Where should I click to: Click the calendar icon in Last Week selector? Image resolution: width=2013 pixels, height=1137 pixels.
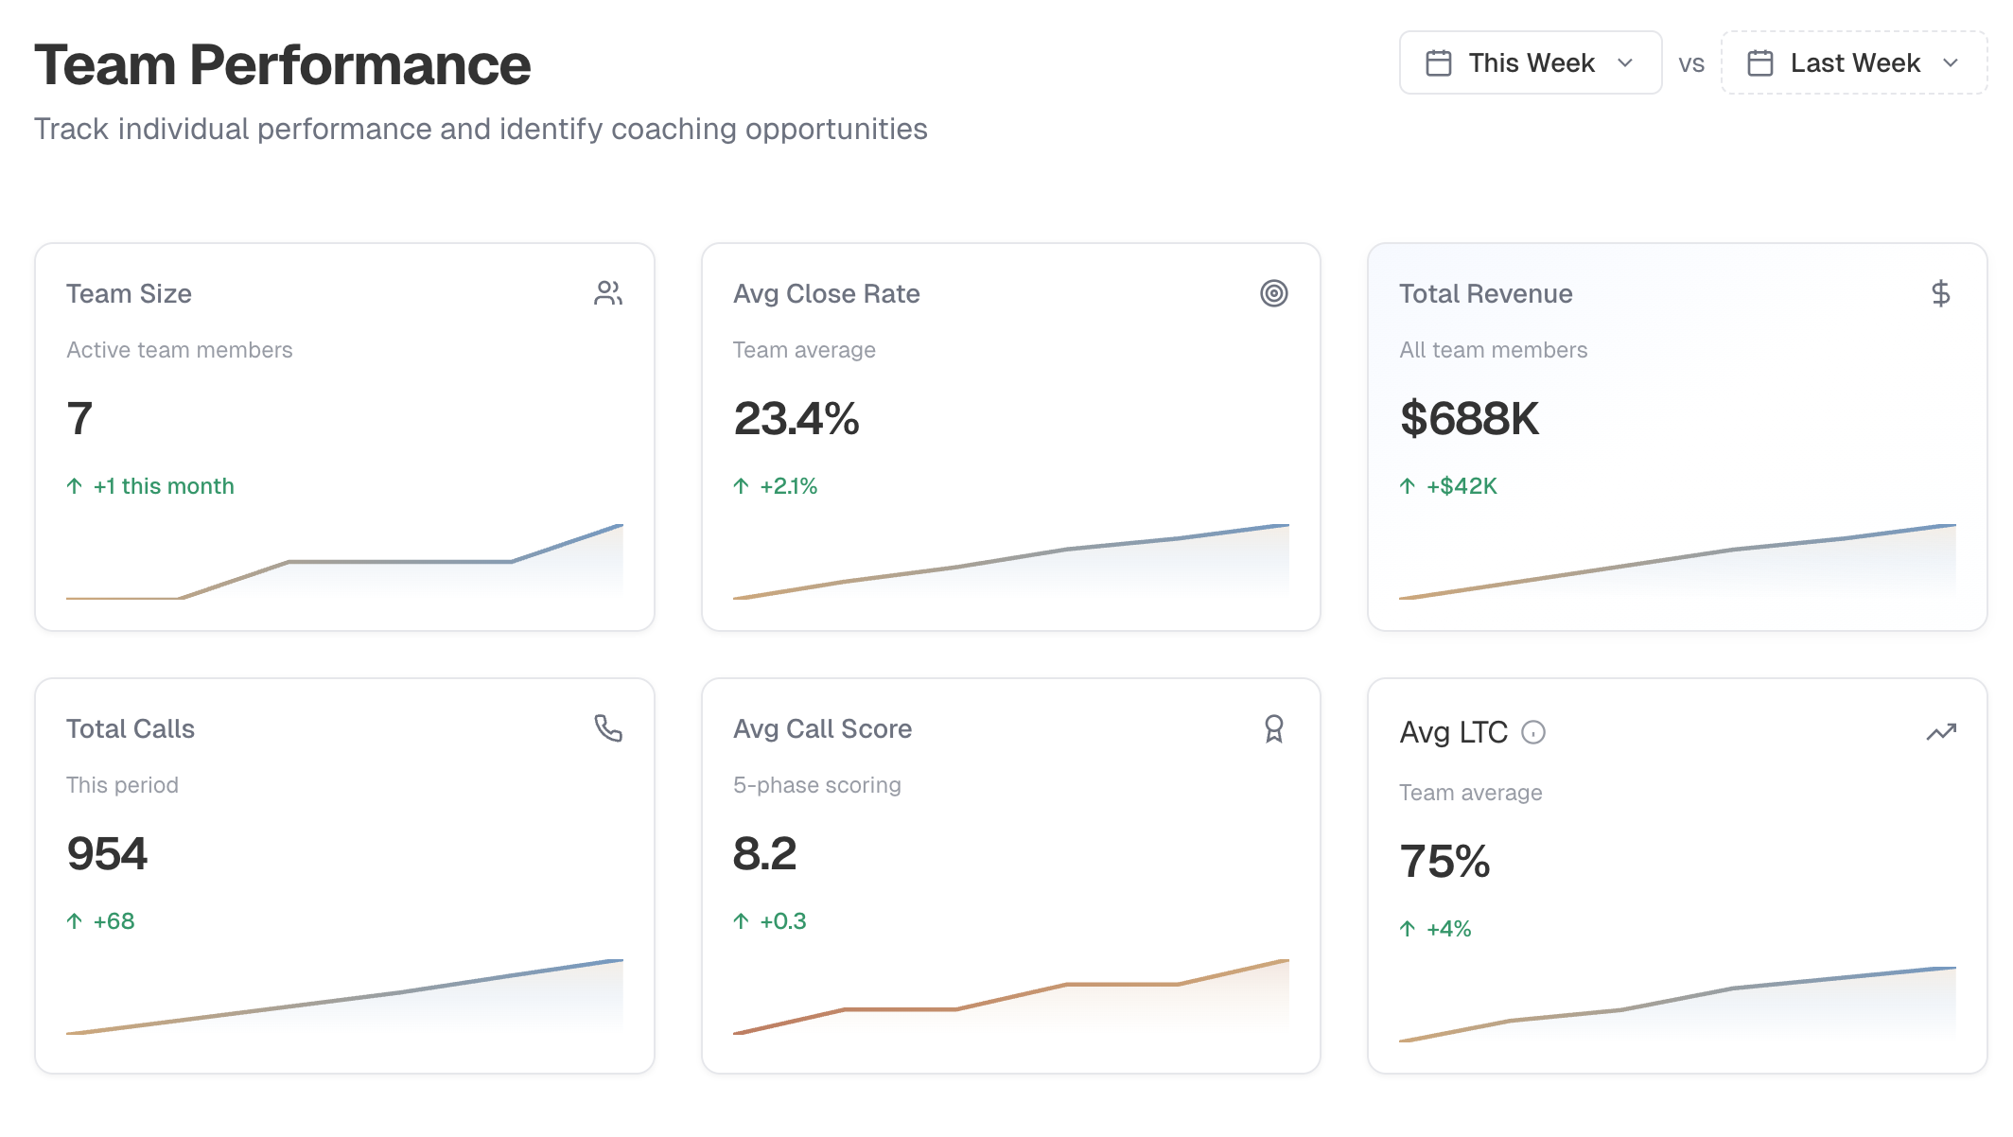1760,62
